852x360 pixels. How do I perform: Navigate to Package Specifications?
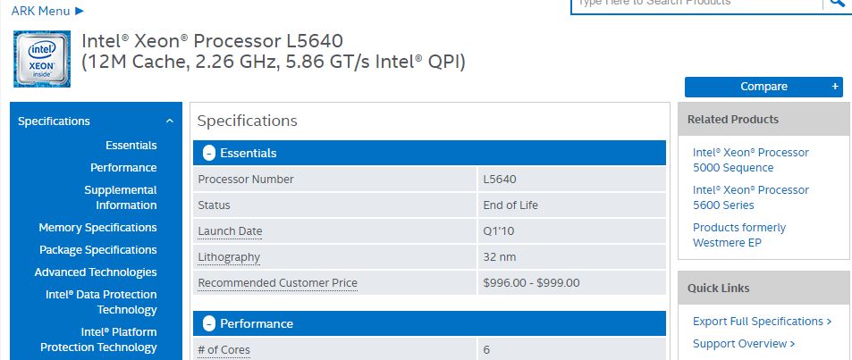click(97, 250)
